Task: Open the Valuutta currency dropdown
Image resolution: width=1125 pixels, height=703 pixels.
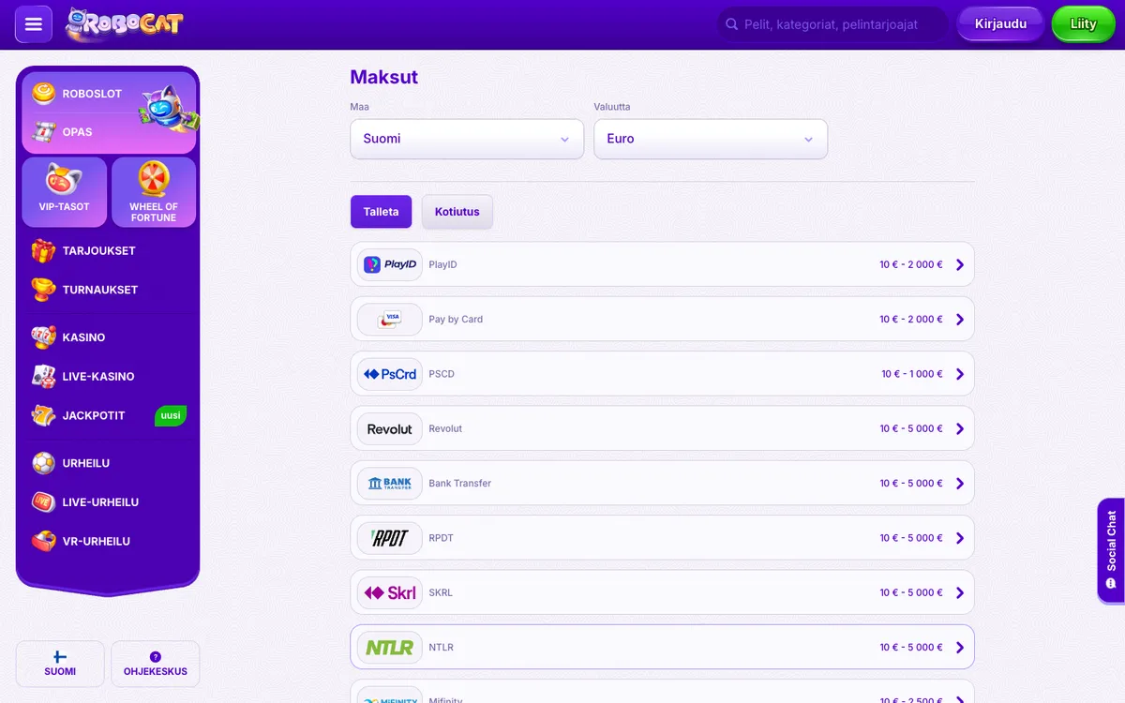Action: pyautogui.click(x=711, y=139)
